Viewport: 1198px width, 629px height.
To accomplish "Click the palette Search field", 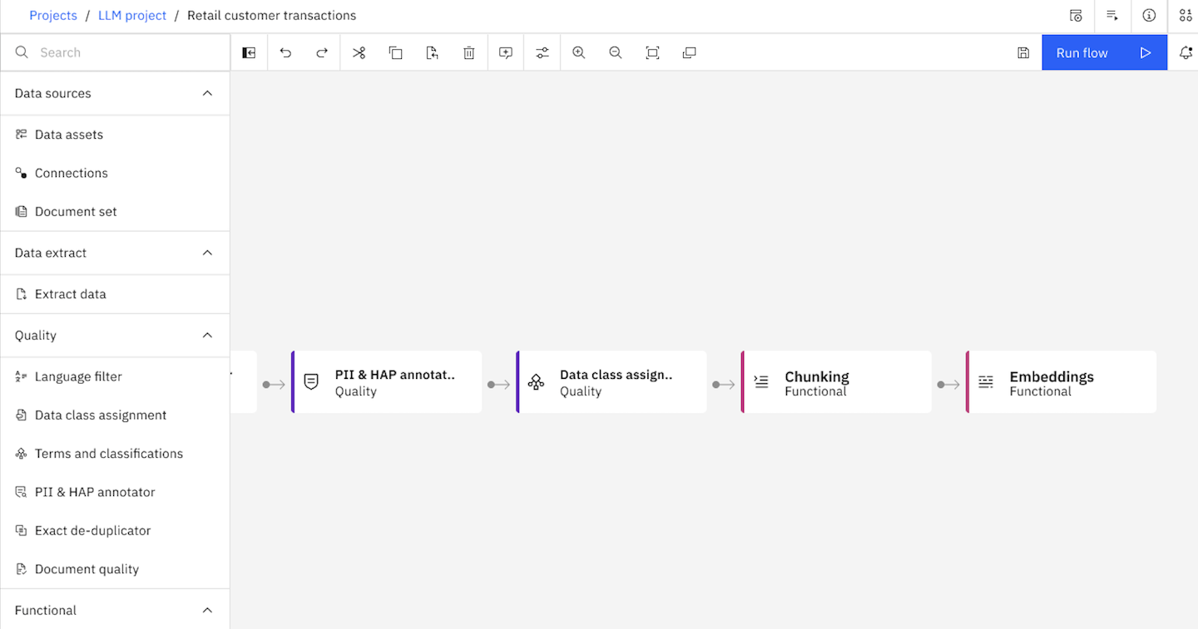I will click(125, 52).
